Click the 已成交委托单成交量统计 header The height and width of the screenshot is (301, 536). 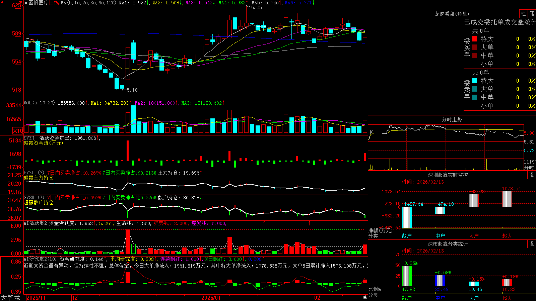(x=500, y=22)
